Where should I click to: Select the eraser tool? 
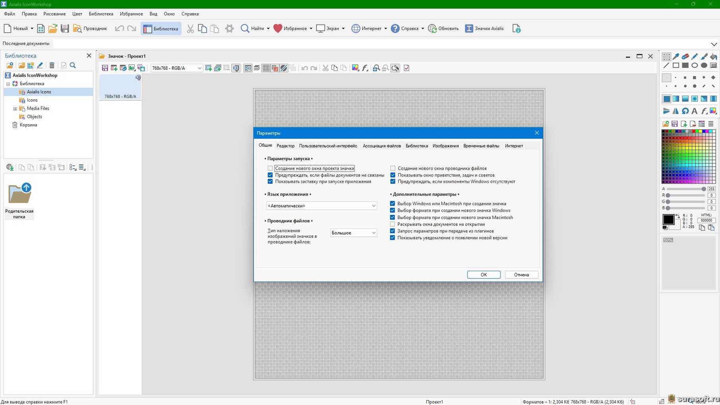click(685, 56)
